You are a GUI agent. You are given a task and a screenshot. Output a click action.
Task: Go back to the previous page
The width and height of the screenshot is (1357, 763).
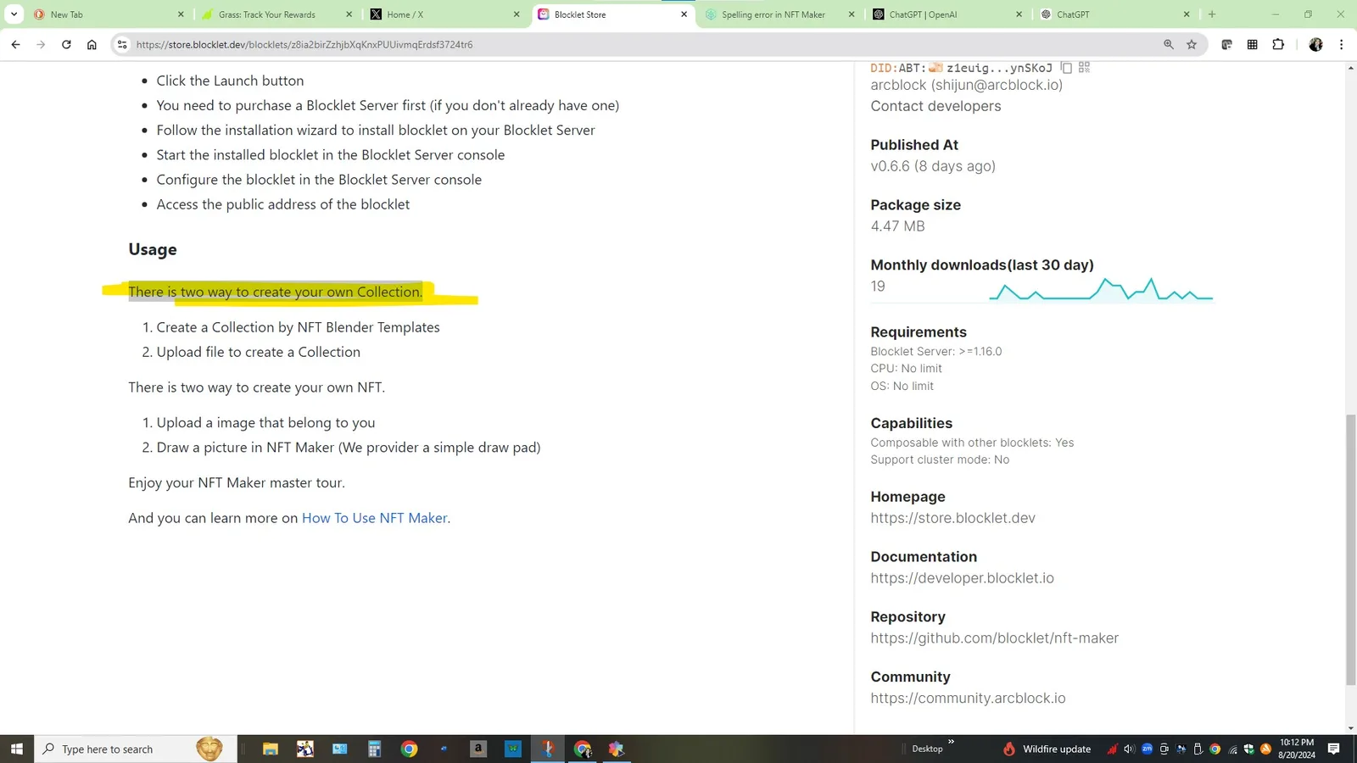point(15,45)
